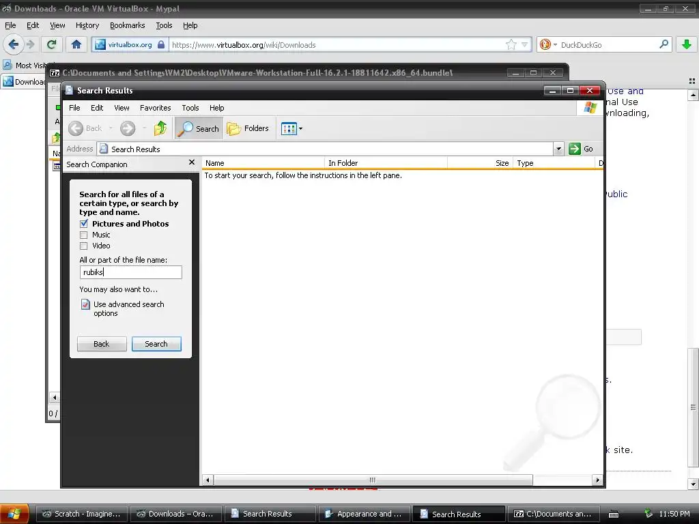Image resolution: width=699 pixels, height=524 pixels.
Task: Open Explorer Help menu
Action: tap(216, 108)
